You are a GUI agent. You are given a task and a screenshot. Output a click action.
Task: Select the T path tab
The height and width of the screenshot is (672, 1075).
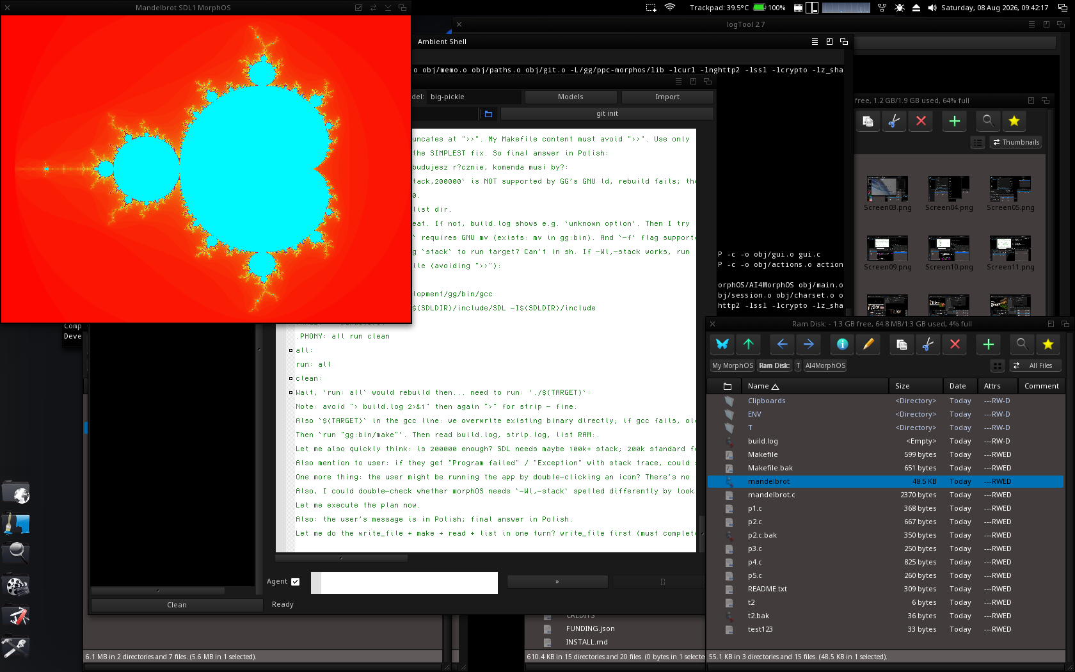[798, 366]
